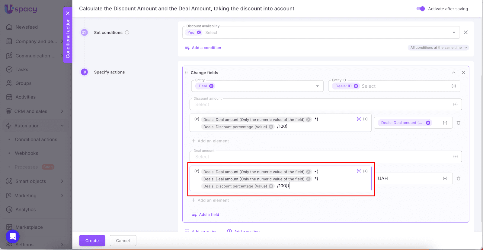Click the variable insert icon in UAH field
The image size is (483, 250).
point(445,179)
